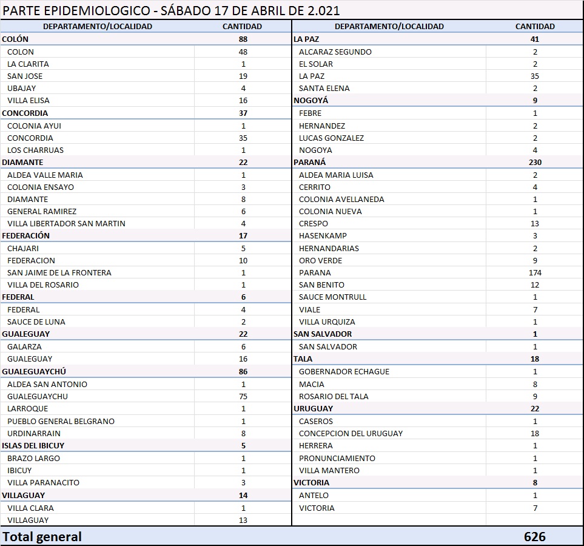This screenshot has width=584, height=546.
Task: Click the ALCARAZ SEGUNDO locality cell
Action: [335, 52]
